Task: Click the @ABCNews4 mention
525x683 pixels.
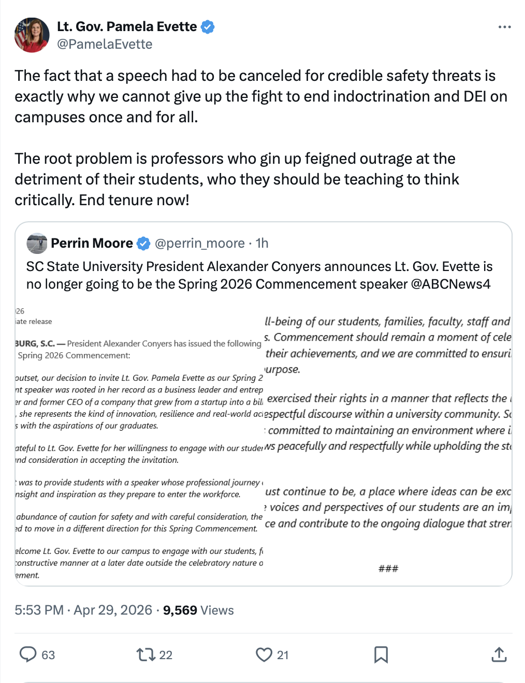Action: tap(450, 284)
